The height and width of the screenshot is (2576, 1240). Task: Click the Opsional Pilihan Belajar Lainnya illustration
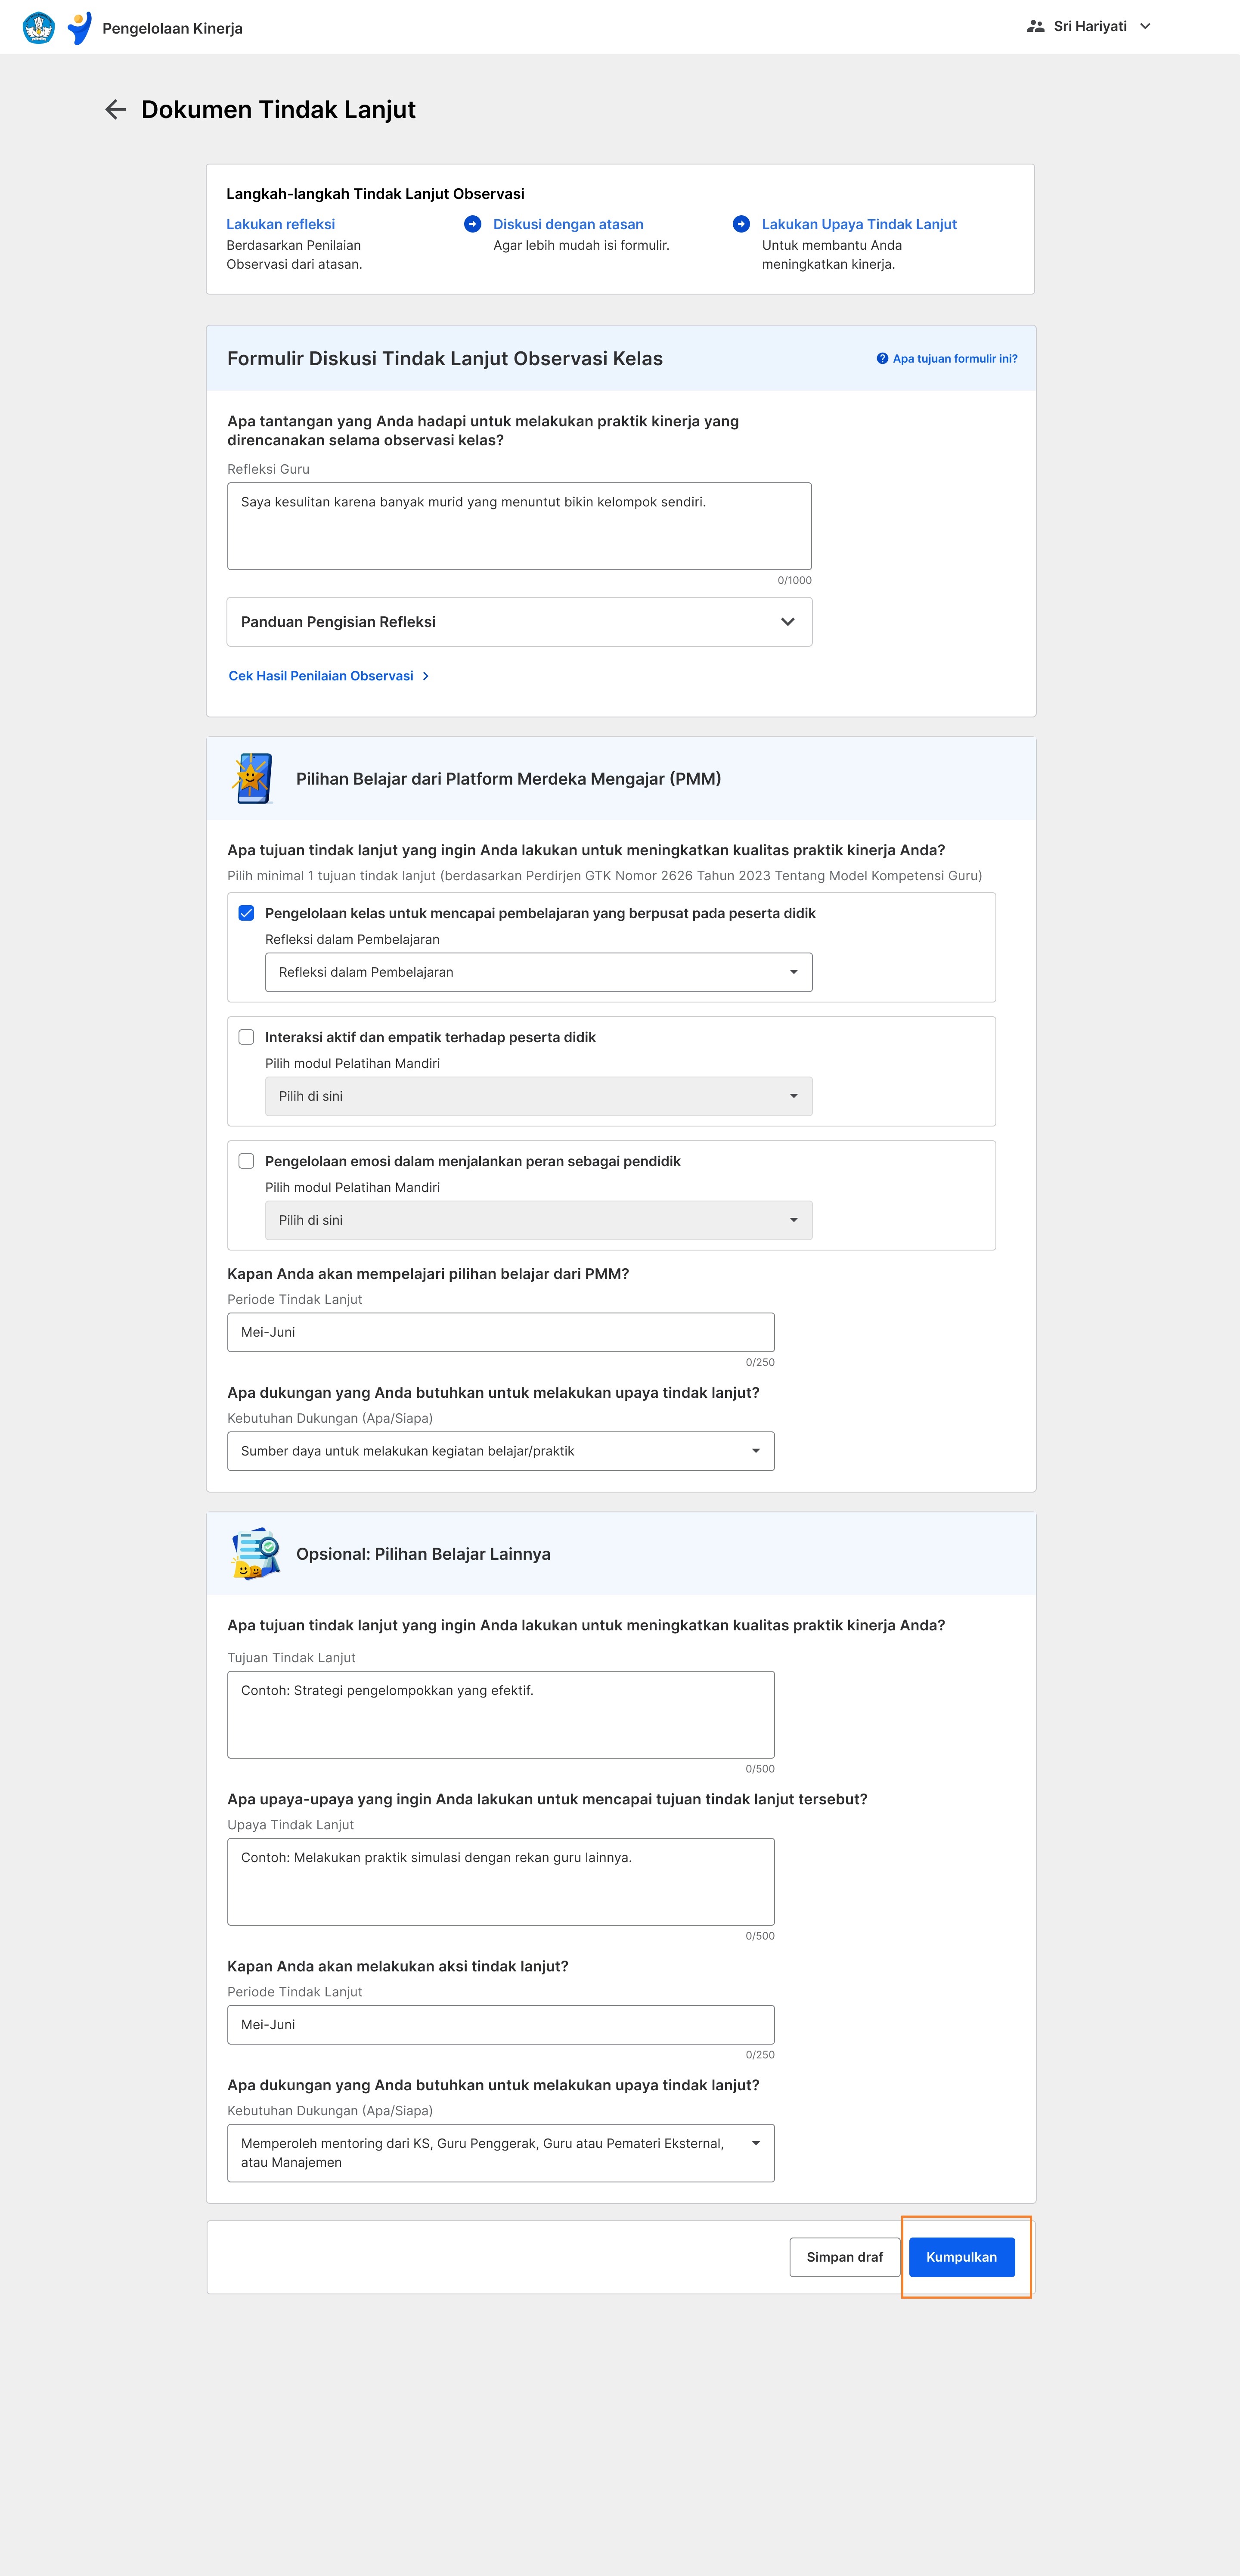255,1553
